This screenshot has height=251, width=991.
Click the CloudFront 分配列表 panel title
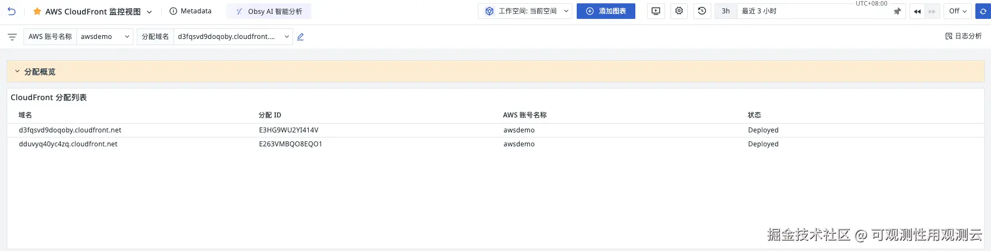pos(49,97)
